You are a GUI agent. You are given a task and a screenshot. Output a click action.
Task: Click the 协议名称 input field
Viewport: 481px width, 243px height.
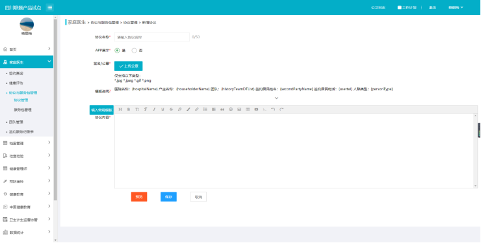click(152, 37)
